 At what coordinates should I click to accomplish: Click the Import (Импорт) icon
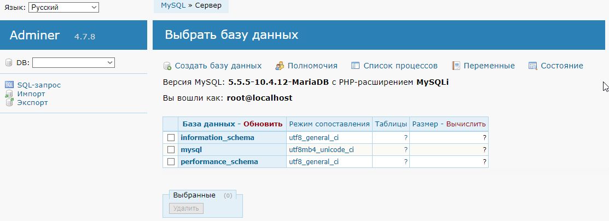pos(9,94)
